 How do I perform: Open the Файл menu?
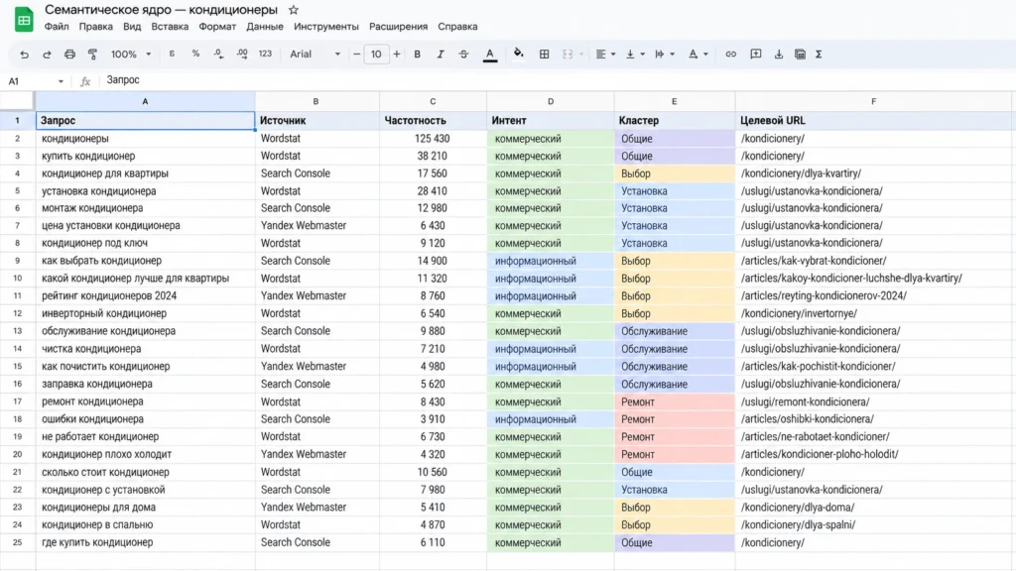click(57, 27)
